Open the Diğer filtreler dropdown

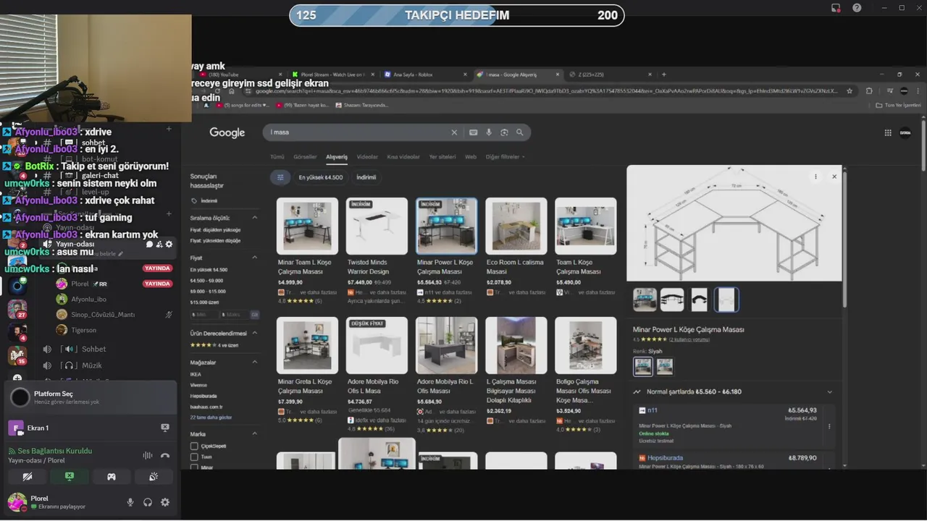(x=505, y=157)
